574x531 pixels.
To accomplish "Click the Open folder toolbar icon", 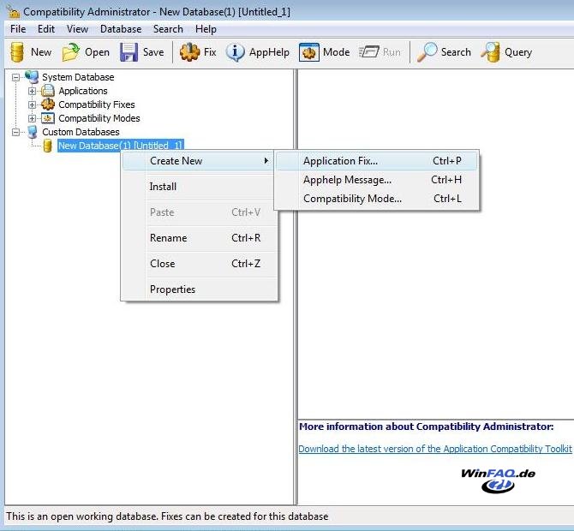I will click(x=70, y=52).
